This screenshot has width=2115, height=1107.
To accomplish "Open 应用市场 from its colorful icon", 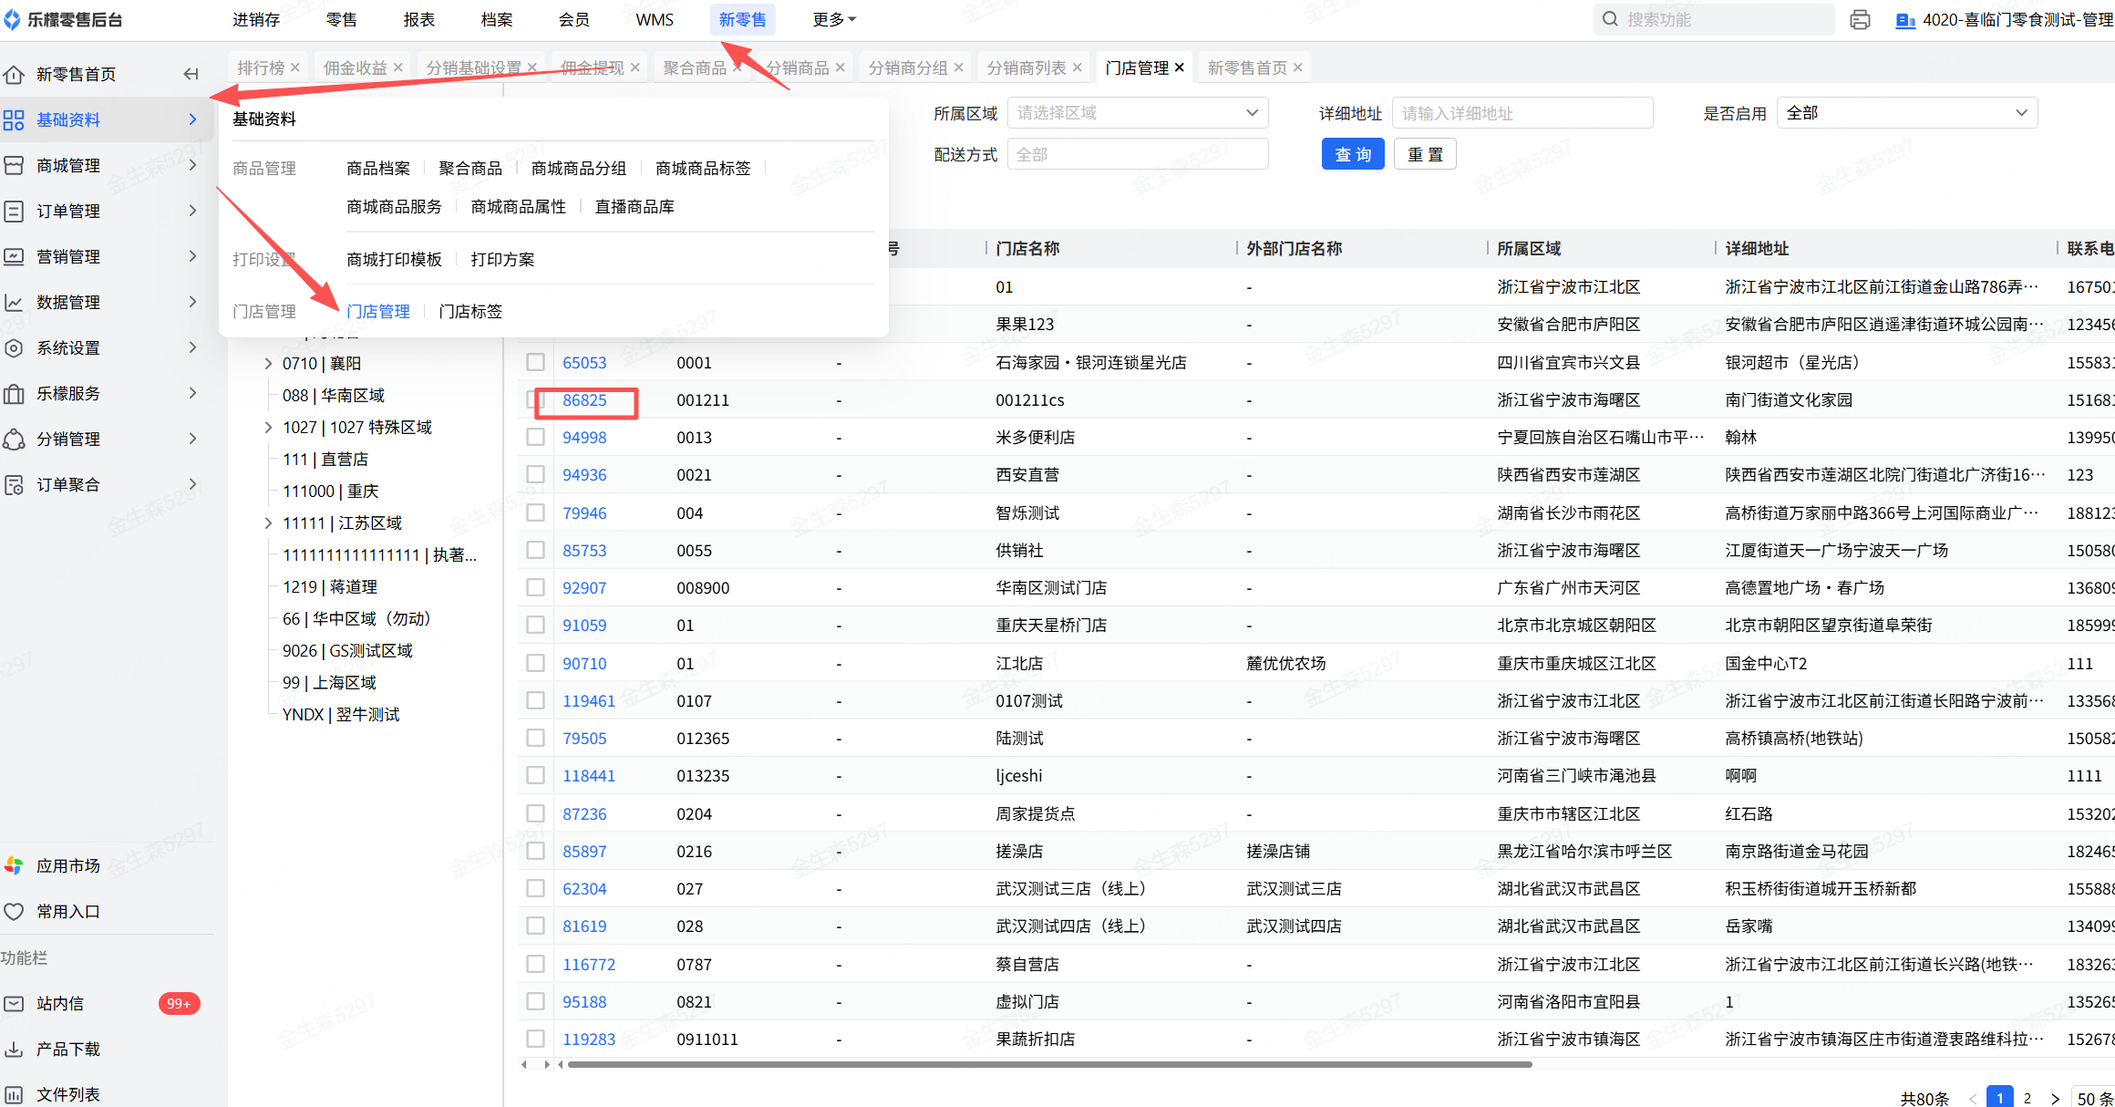I will click(14, 865).
